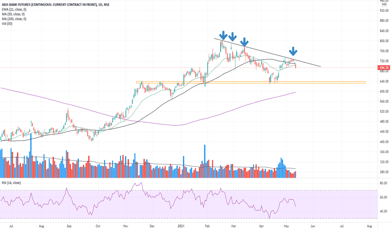Screen dimensions: 391x230
Task: Click the Sep time axis label
Action: pos(69,226)
